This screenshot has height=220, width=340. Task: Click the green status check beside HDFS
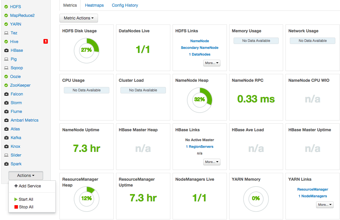click(6, 7)
